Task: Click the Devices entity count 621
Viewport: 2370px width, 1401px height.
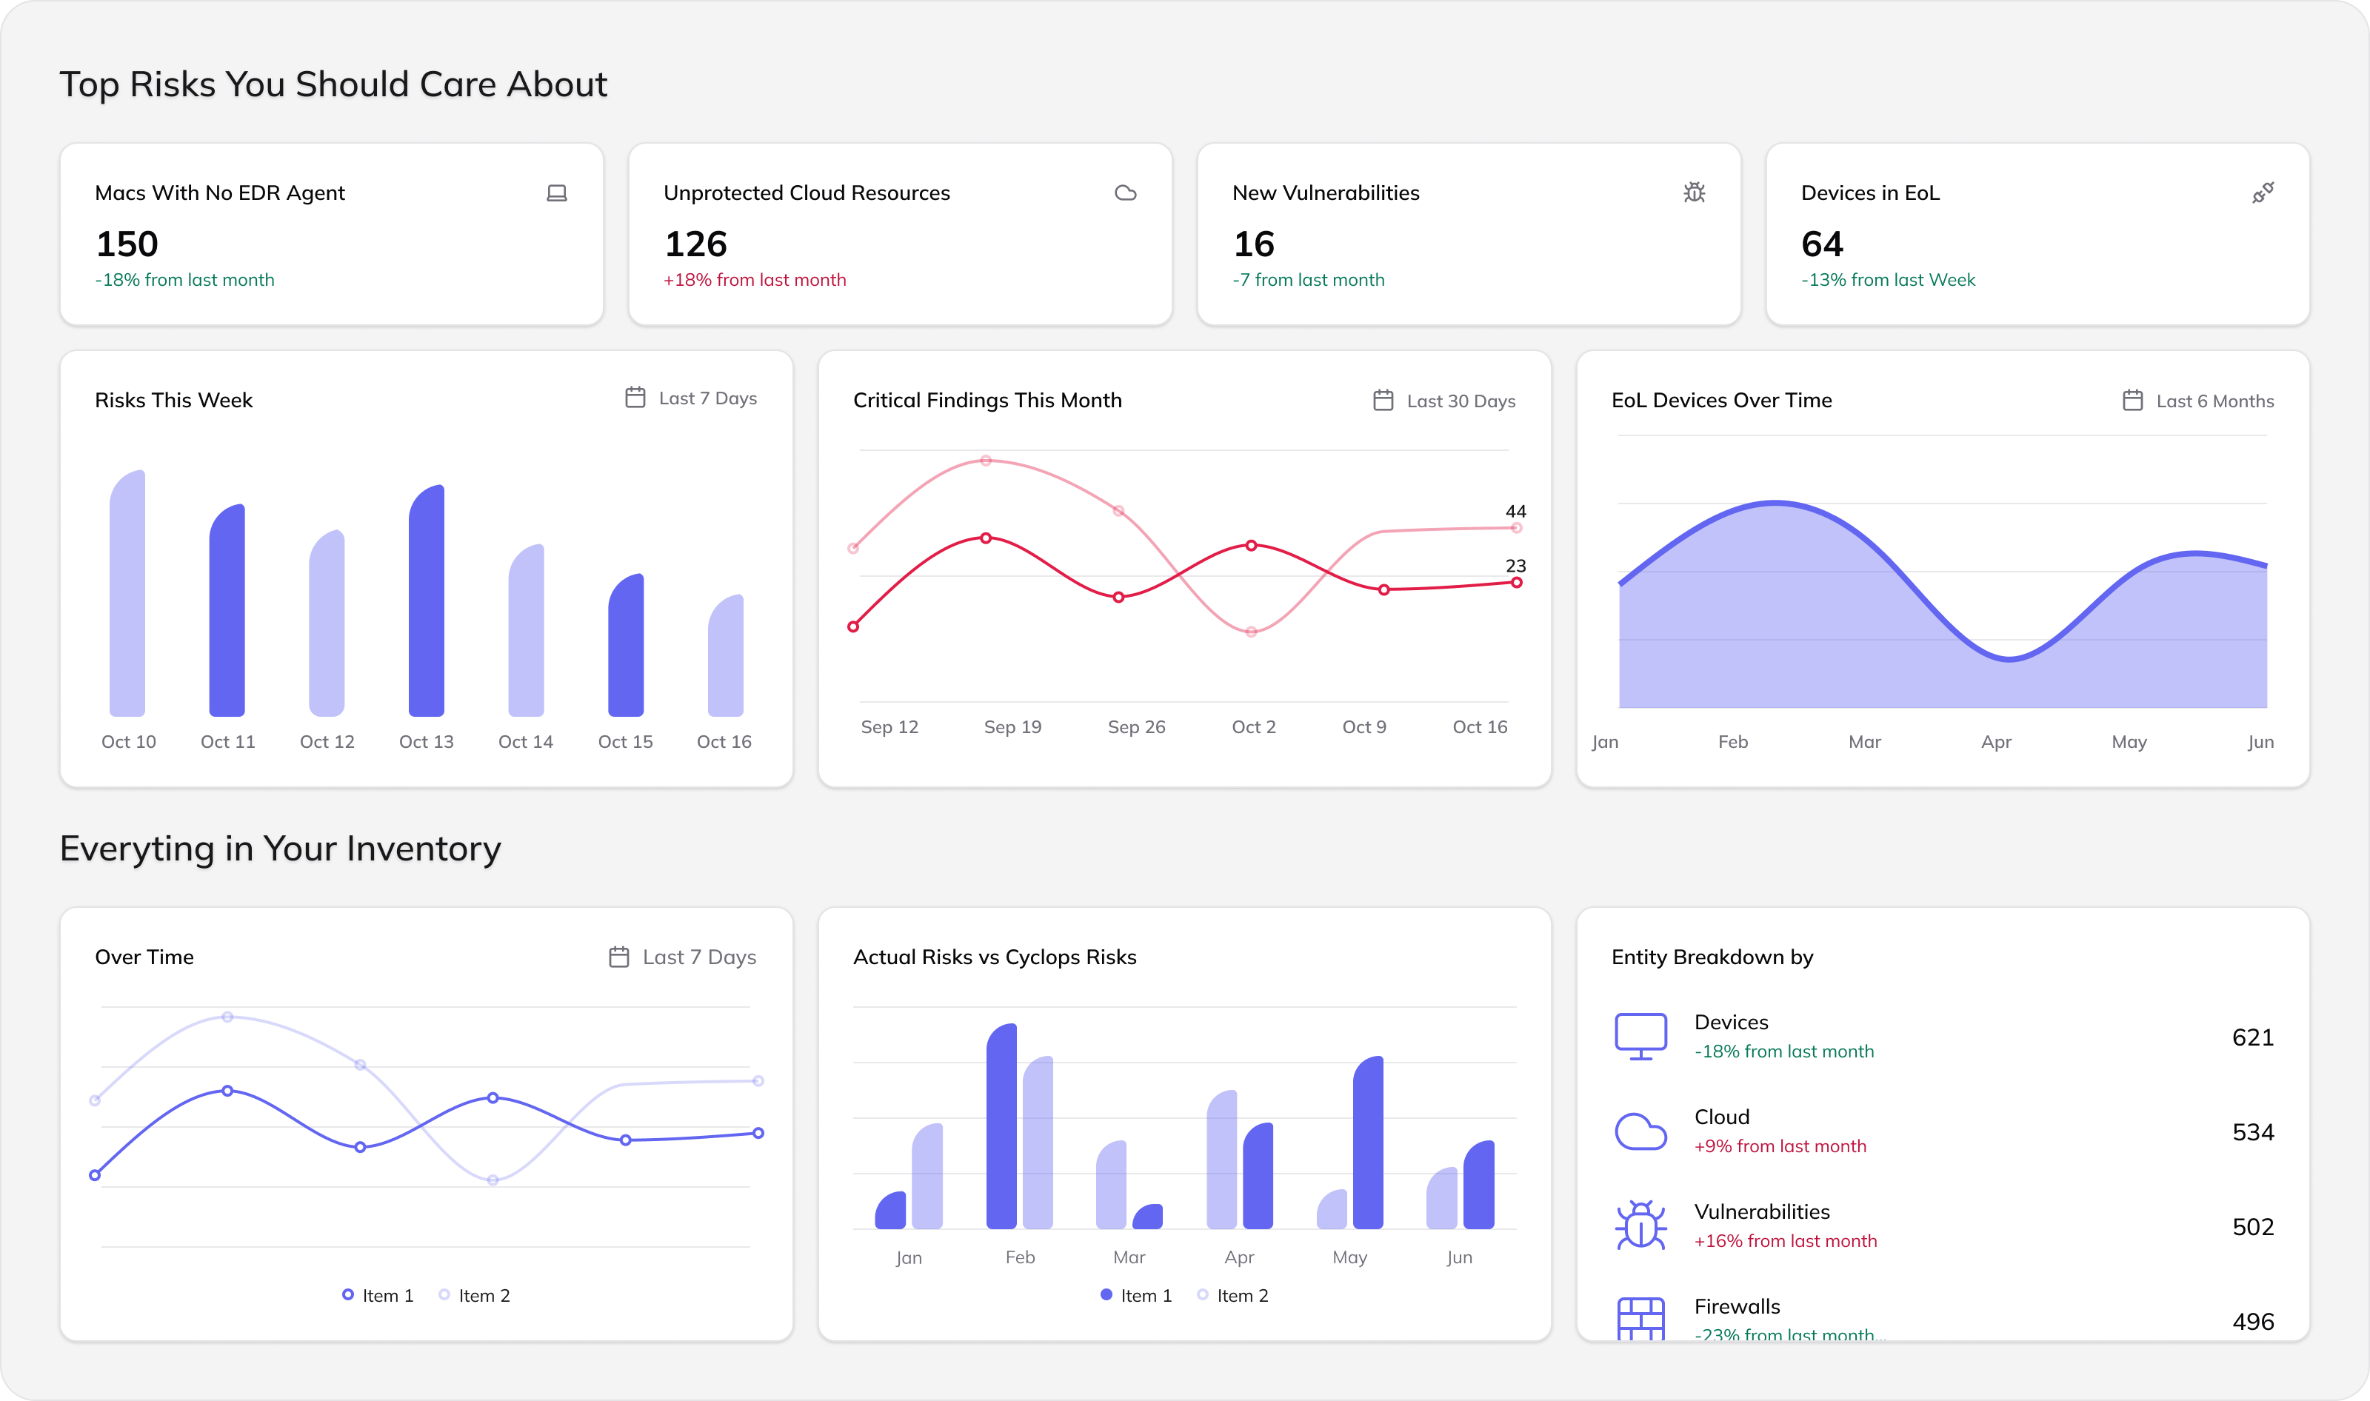Action: pos(2252,1037)
